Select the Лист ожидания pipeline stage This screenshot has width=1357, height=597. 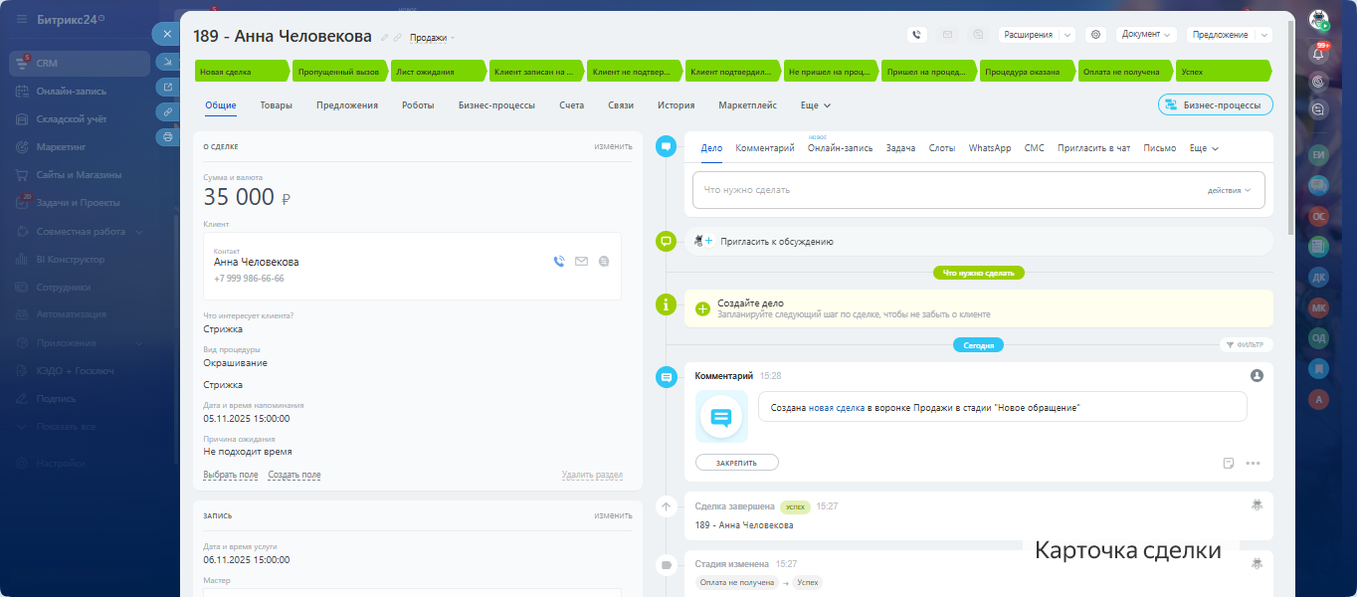[x=438, y=72]
